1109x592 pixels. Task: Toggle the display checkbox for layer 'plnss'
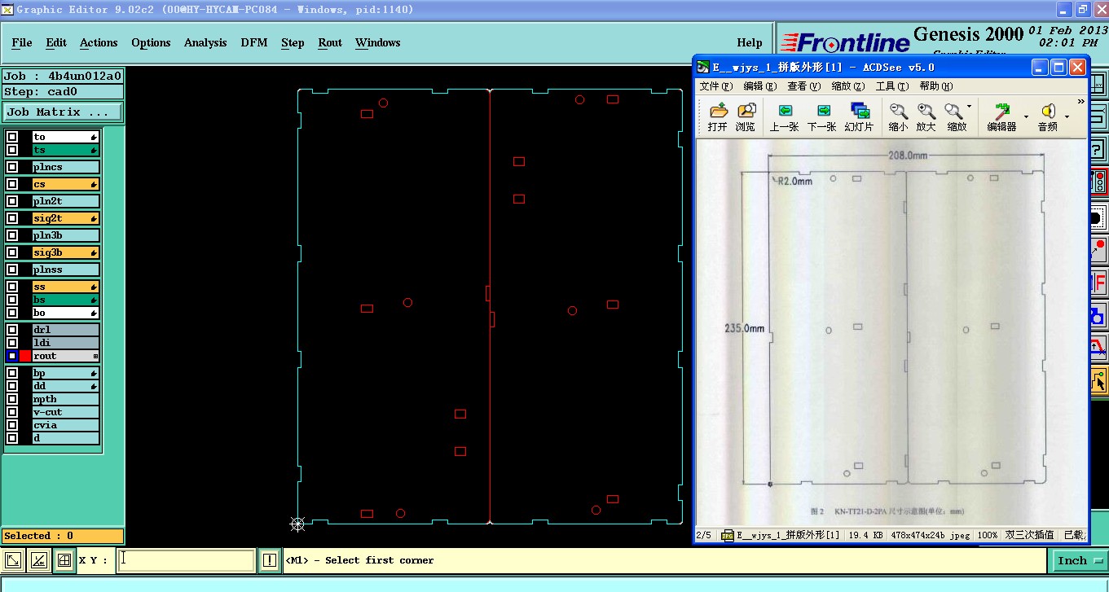[12, 270]
